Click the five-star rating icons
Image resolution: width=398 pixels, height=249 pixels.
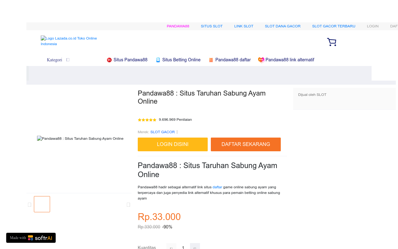[147, 120]
